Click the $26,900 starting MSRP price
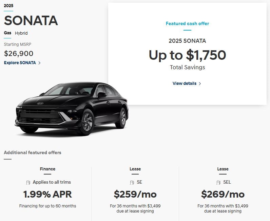This screenshot has height=221, width=270. [x=19, y=53]
